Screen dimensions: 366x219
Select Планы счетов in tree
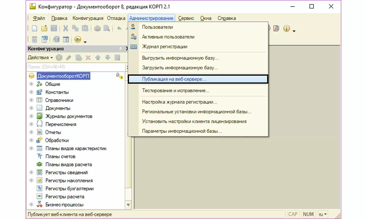60,157
